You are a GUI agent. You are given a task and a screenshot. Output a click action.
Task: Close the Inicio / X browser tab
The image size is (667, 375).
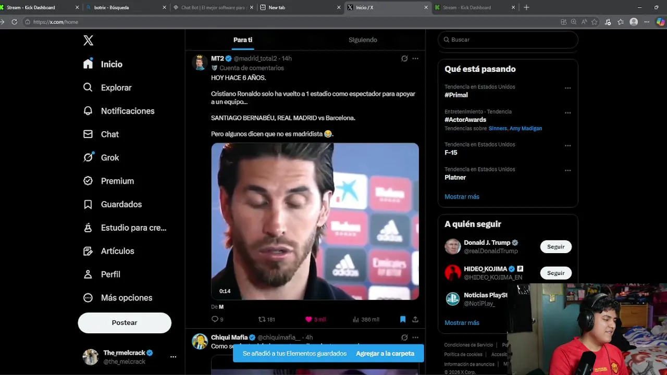[x=426, y=7]
